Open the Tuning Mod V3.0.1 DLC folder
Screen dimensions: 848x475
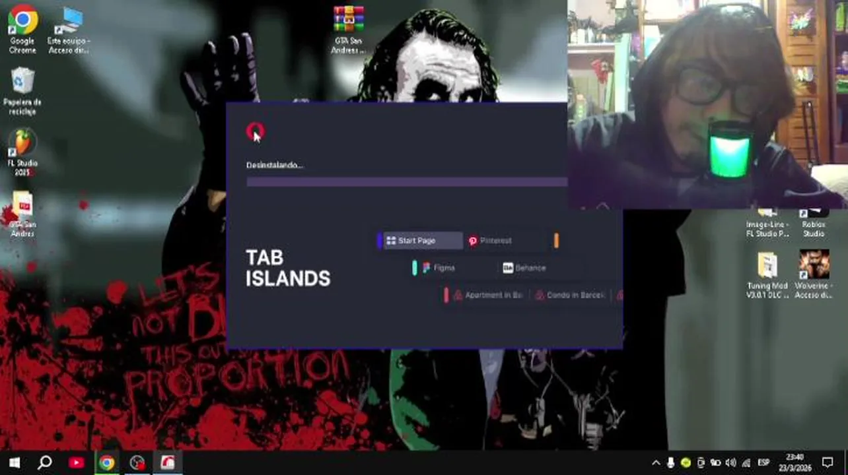tap(767, 275)
